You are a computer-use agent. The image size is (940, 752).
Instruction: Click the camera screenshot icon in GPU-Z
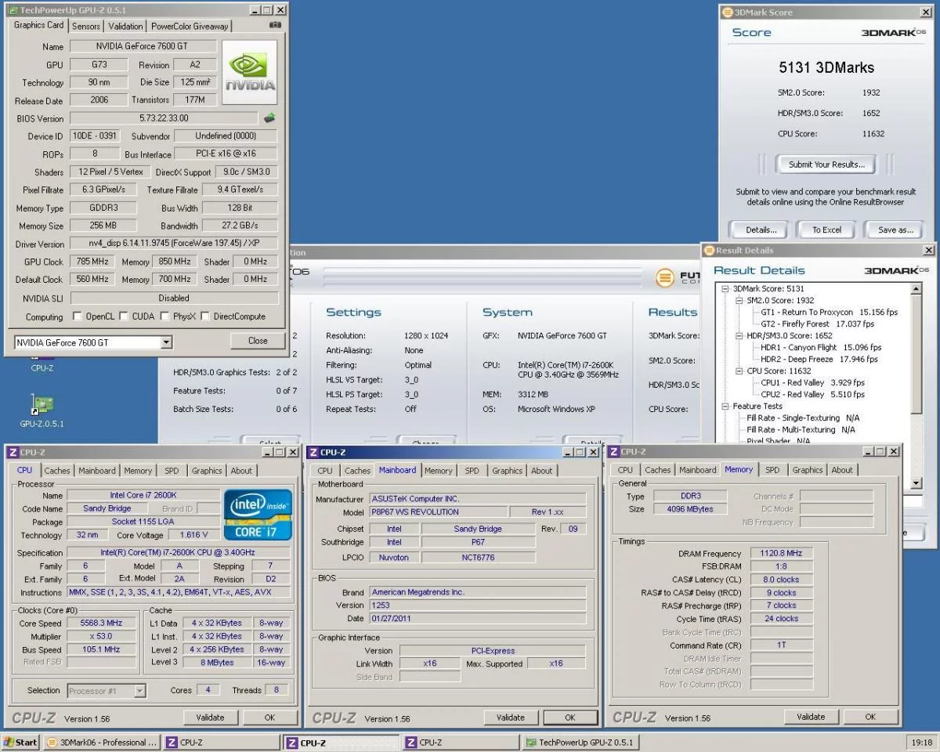(x=275, y=25)
